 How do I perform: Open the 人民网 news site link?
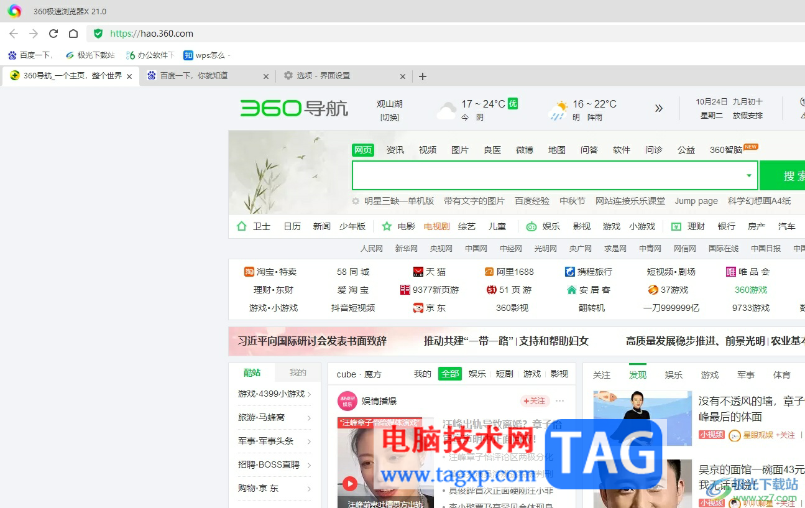(x=372, y=249)
